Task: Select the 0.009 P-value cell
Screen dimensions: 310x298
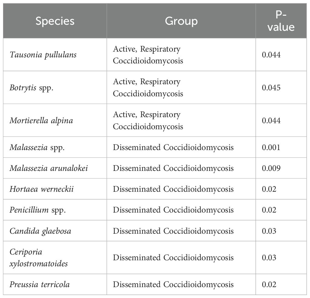Action: [271, 168]
